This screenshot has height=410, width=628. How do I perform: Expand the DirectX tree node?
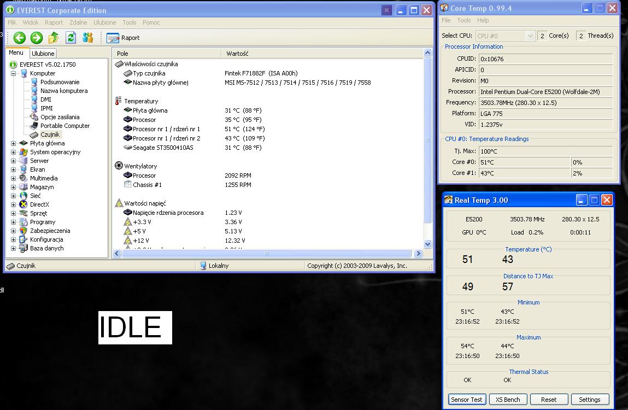point(13,205)
